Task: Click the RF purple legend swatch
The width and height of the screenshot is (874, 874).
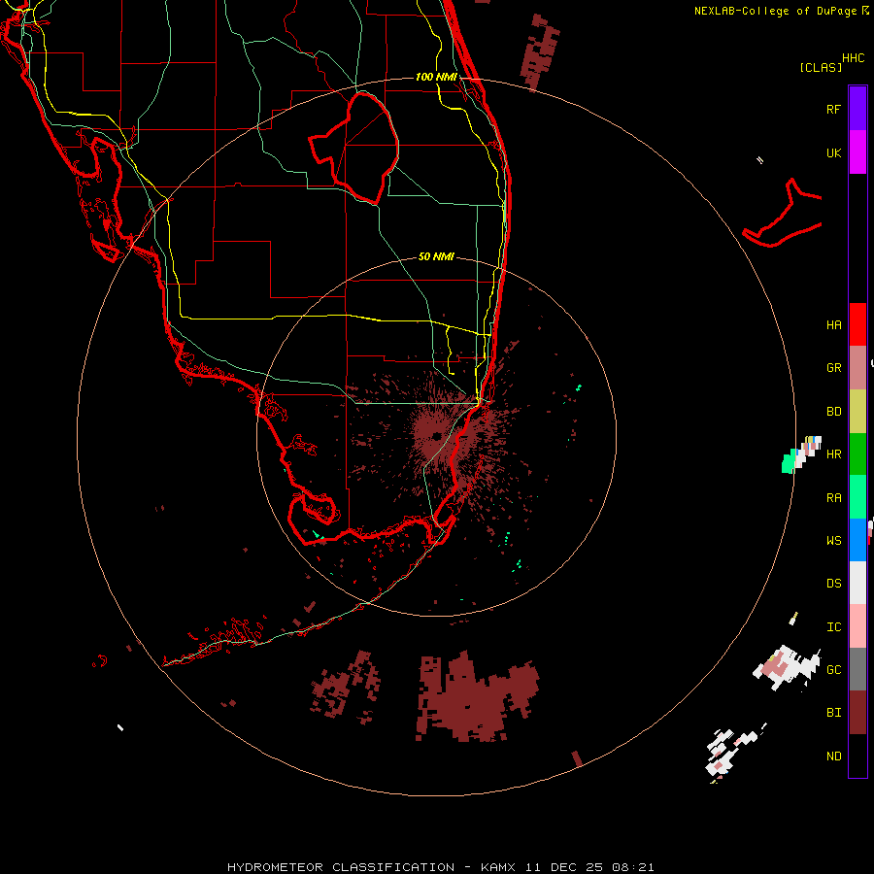Action: click(x=857, y=109)
